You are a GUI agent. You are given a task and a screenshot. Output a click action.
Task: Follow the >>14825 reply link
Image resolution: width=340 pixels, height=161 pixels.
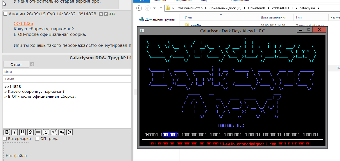pos(24,24)
